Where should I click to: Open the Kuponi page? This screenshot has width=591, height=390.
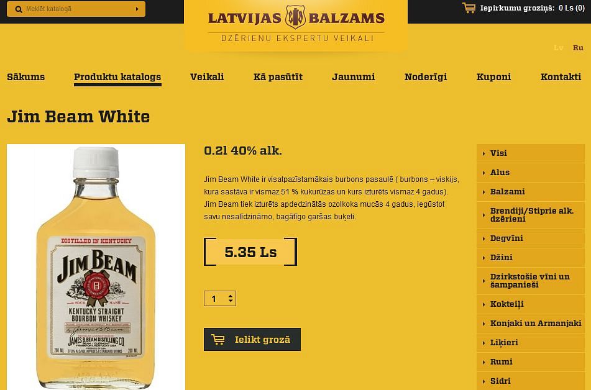tap(494, 77)
